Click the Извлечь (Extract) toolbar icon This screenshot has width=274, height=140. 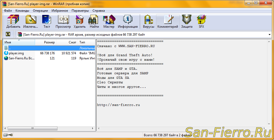click(30, 21)
